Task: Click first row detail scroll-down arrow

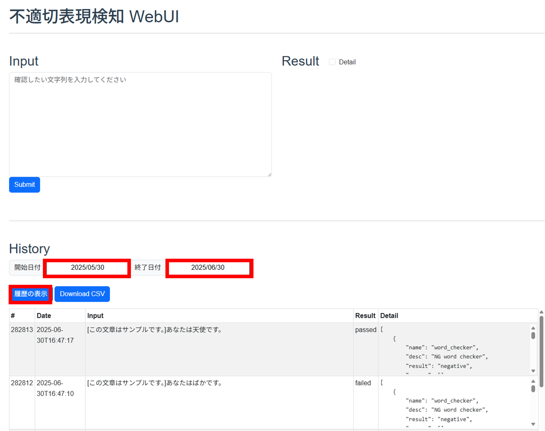Action: pyautogui.click(x=533, y=371)
